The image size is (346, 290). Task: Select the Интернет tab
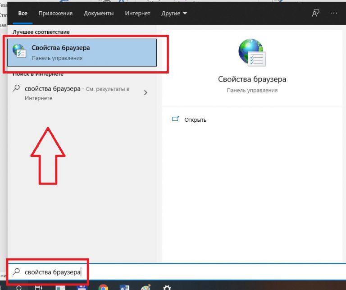point(137,14)
